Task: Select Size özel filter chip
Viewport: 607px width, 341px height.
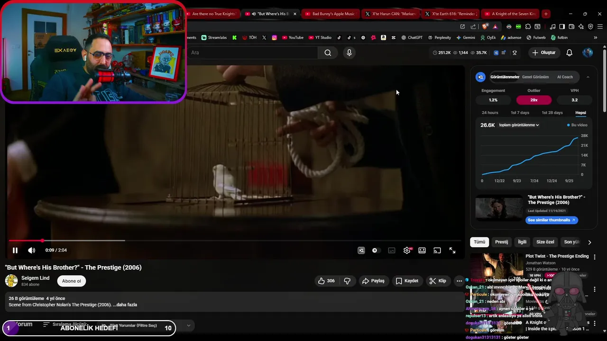Action: pos(545,242)
